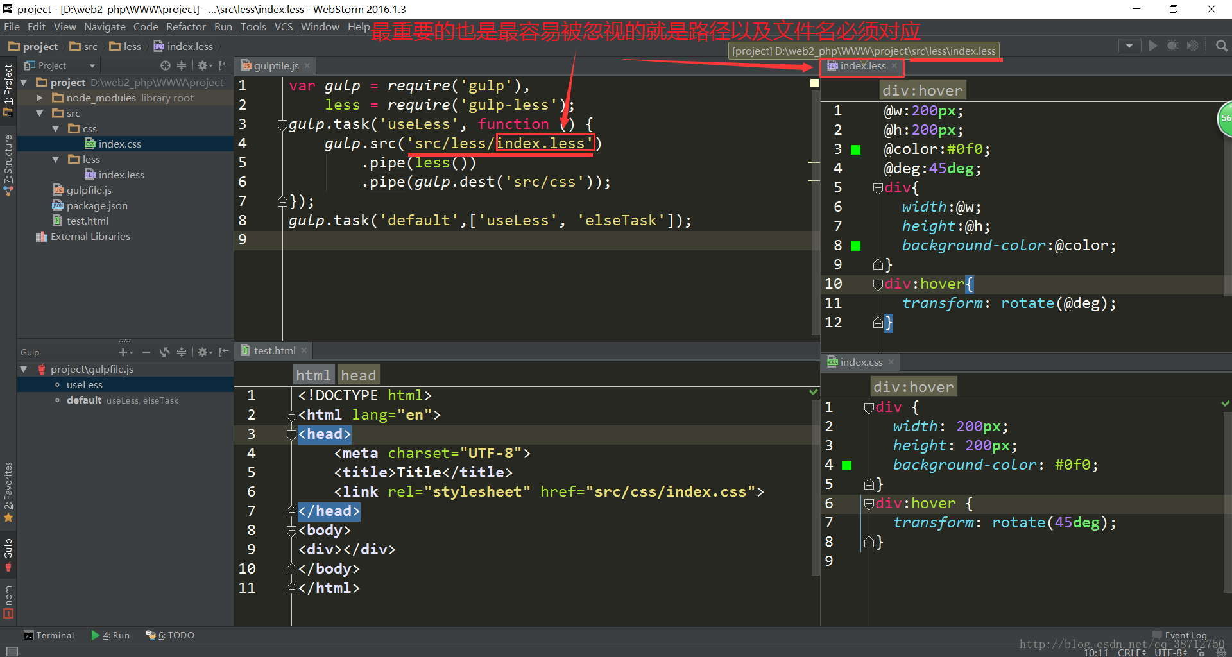Close the index.less editor tab
The height and width of the screenshot is (657, 1232).
click(894, 65)
